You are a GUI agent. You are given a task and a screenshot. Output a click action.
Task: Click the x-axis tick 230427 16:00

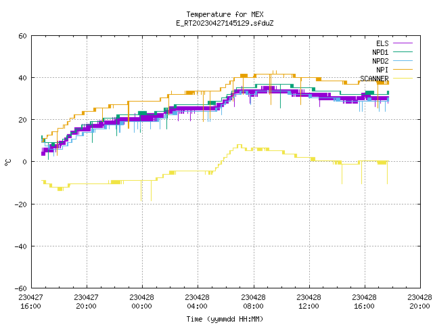pos(30,302)
